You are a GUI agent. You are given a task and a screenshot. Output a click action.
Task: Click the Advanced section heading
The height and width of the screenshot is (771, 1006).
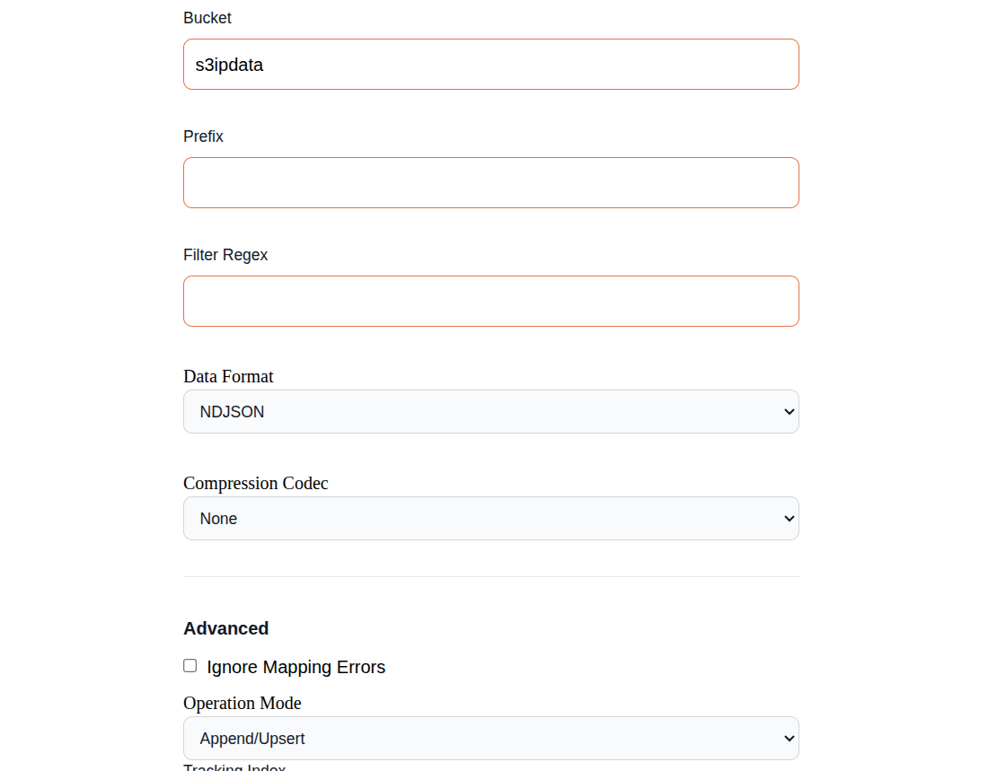tap(225, 628)
